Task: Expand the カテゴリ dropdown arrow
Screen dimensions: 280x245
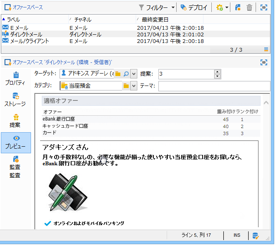Action: click(x=134, y=86)
